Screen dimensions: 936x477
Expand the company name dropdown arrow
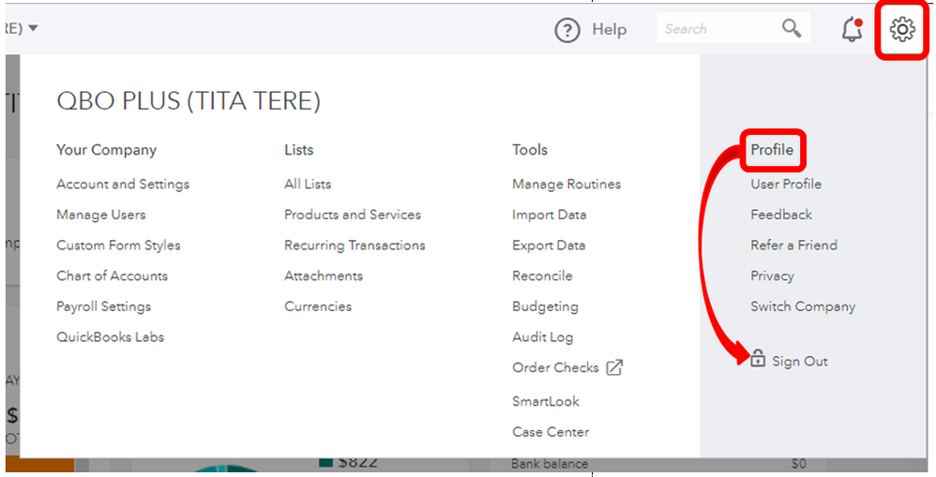(x=34, y=28)
